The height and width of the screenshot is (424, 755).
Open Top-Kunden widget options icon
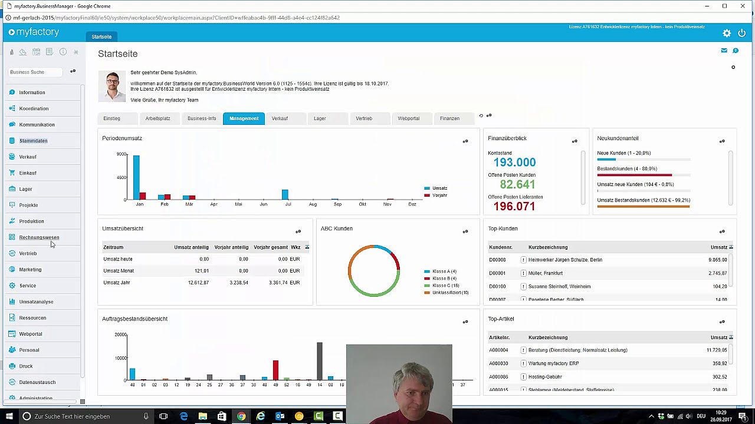pos(722,231)
